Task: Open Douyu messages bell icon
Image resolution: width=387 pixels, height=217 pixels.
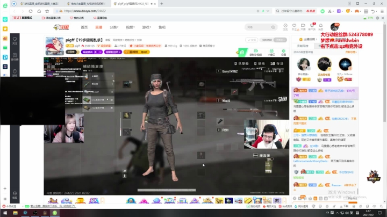Action: 320,26
